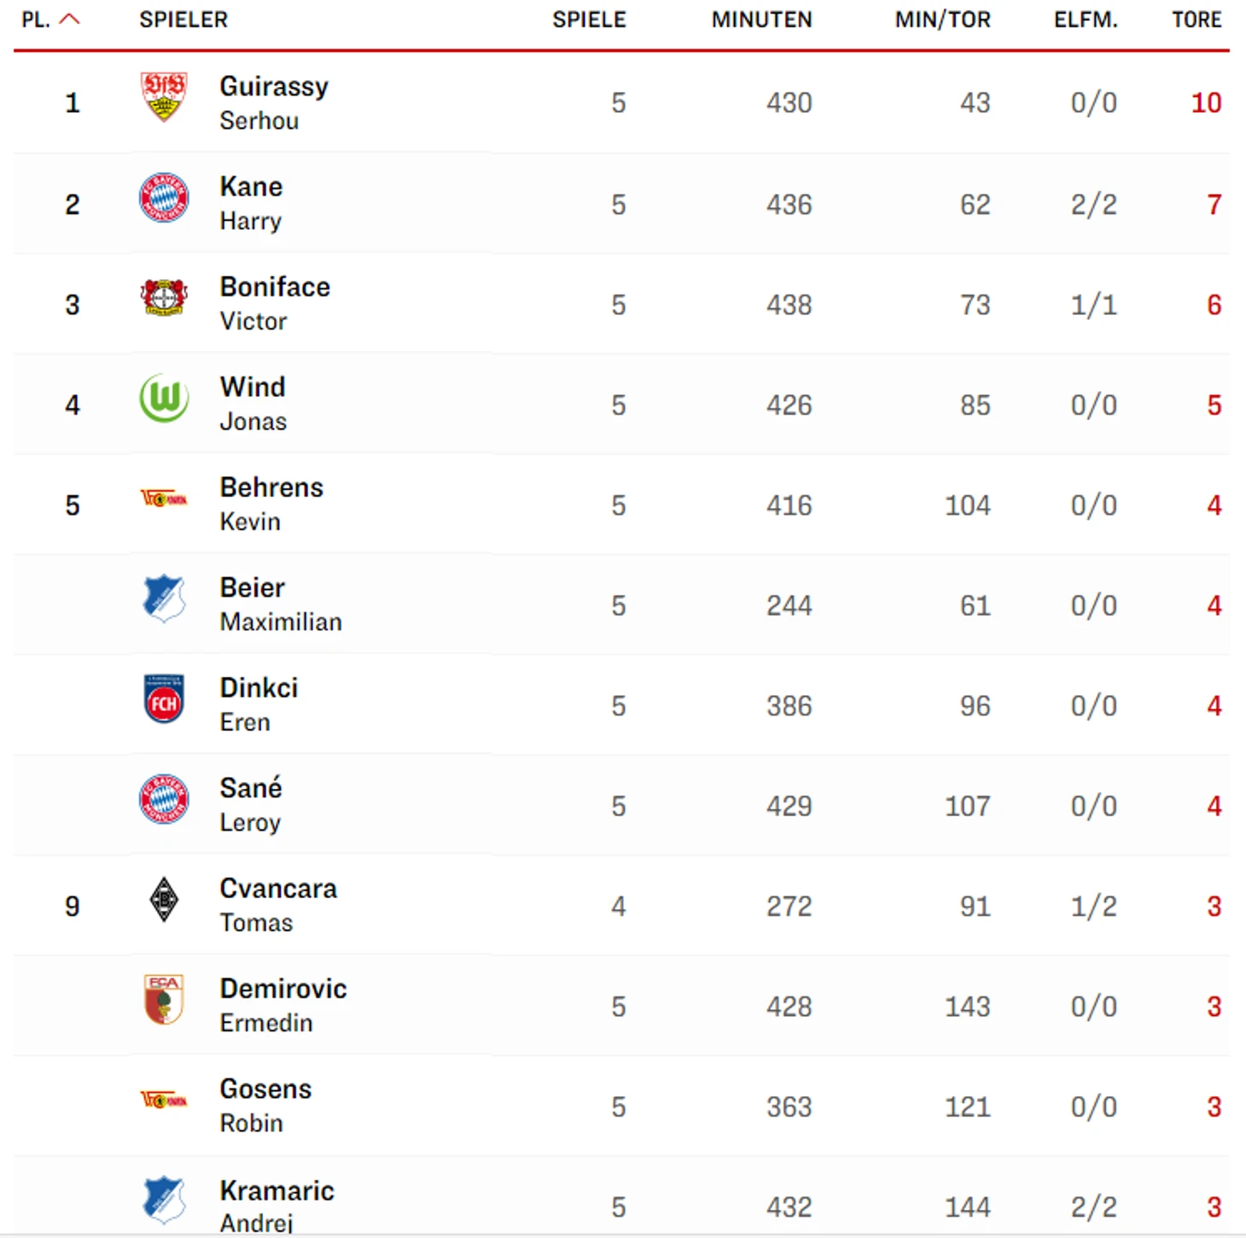Click Union Berlin logo beside Behrens

[164, 499]
